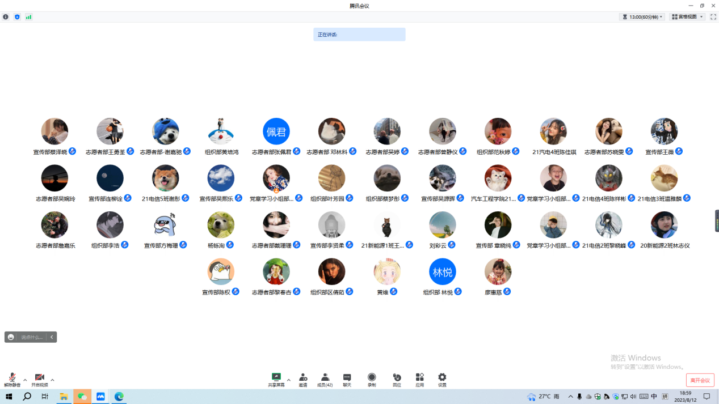The width and height of the screenshot is (719, 404).
Task: Click the 说点什么 chat input box
Action: [x=31, y=337]
